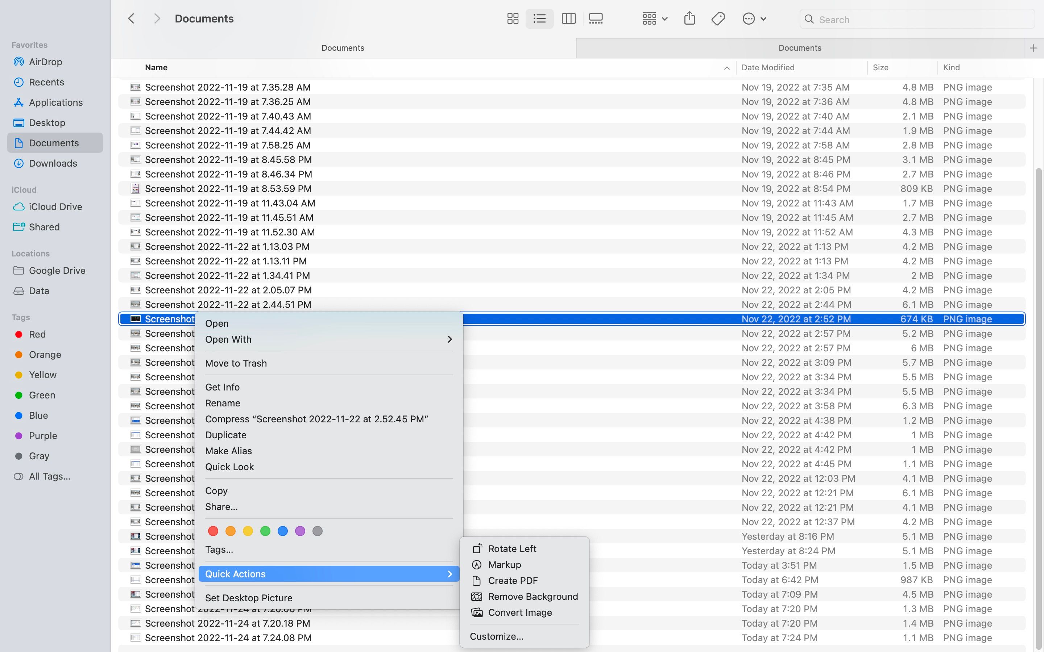
Task: Choose Remove Background quick action
Action: click(533, 596)
